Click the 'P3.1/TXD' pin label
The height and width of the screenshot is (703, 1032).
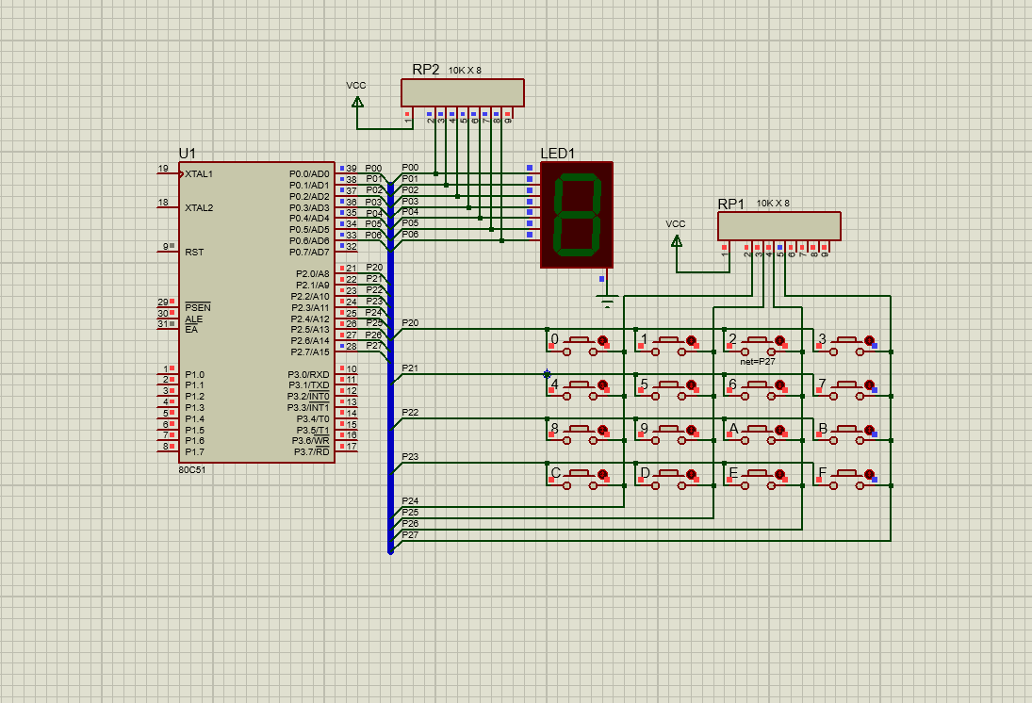click(x=309, y=385)
